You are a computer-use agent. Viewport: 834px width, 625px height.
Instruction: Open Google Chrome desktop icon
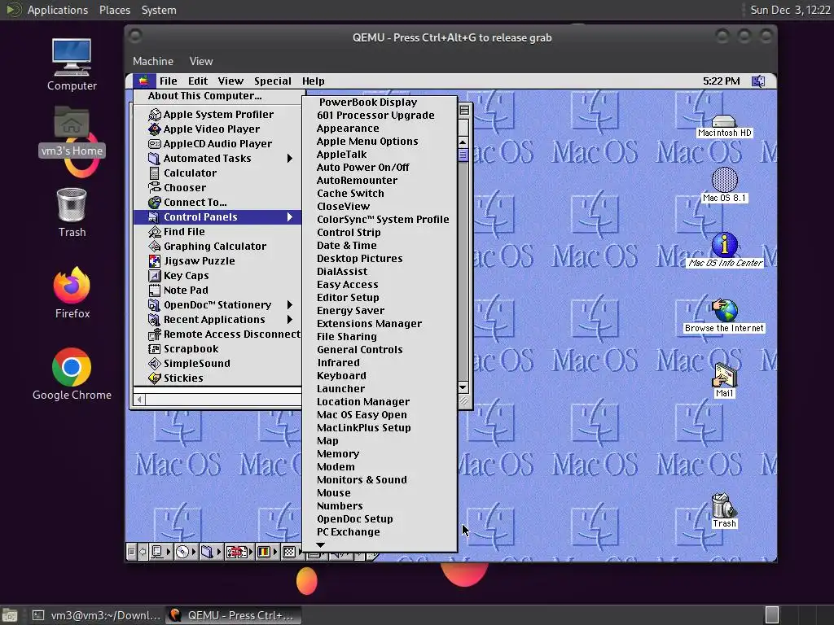72,374
